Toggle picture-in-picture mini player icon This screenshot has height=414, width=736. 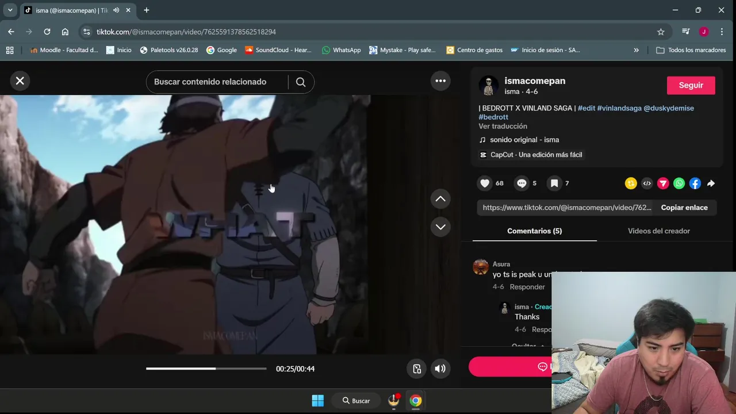coord(417,369)
